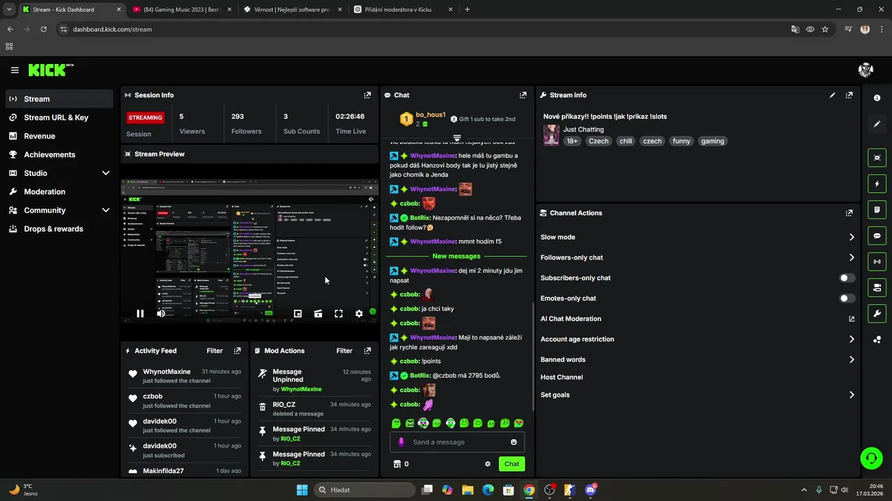Pop out the Activity Feed panel
Image resolution: width=892 pixels, height=501 pixels.
pyautogui.click(x=237, y=351)
